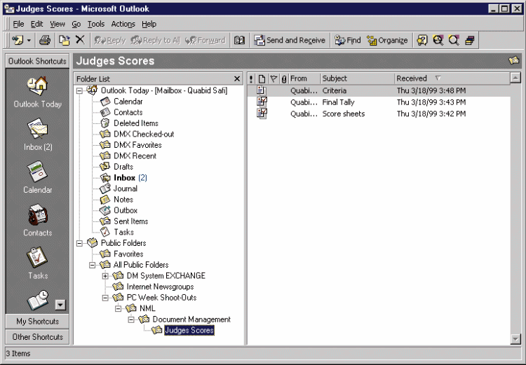Select the Final Tally message row
Screen dimensions: 526x365
[x=379, y=102]
